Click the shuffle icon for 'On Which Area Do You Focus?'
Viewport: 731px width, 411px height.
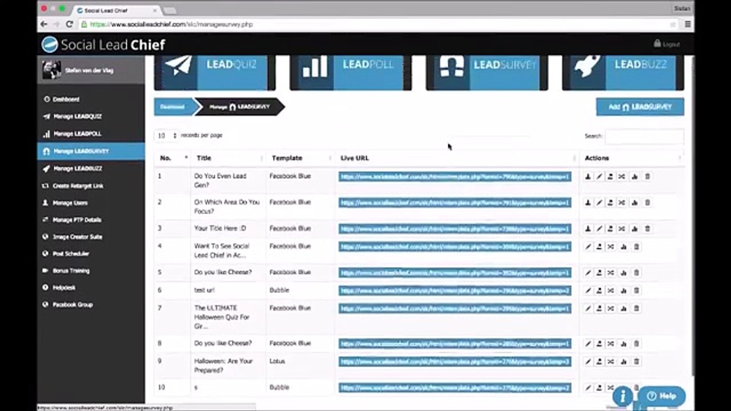tap(621, 203)
